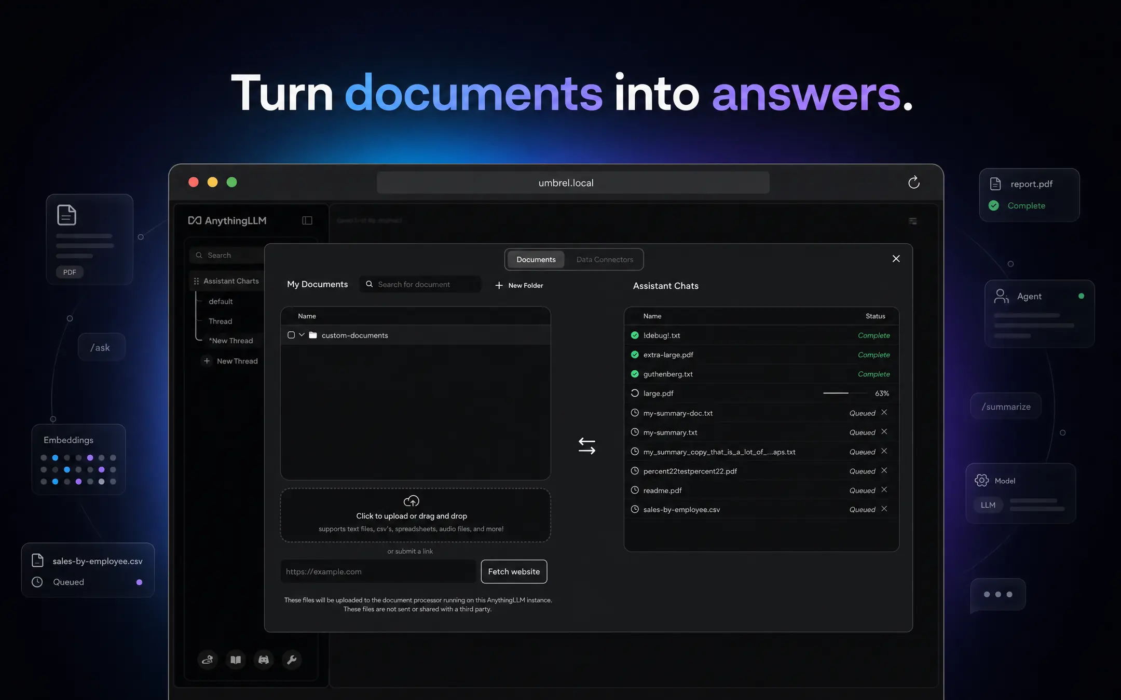Click the large.pdf progress bar

point(845,393)
